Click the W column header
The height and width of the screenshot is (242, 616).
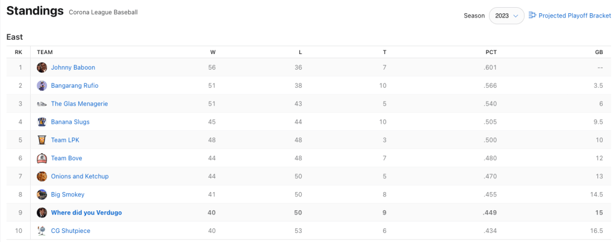pyautogui.click(x=213, y=52)
